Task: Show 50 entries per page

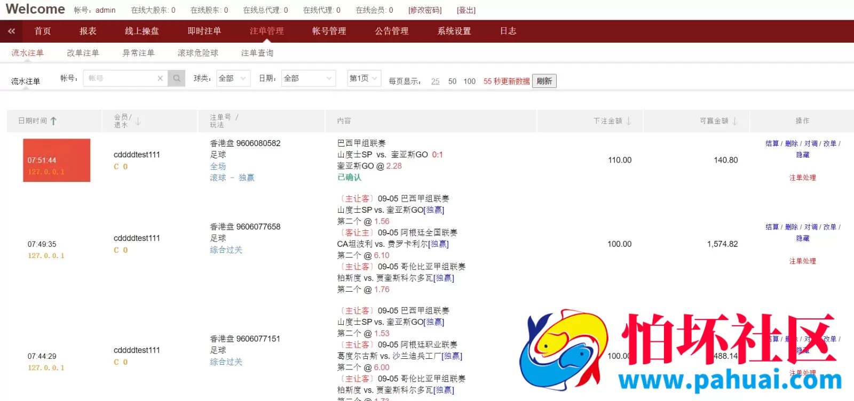Action: [x=453, y=81]
